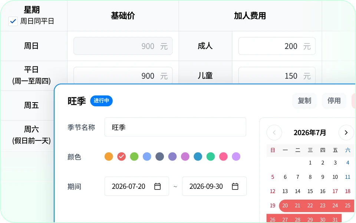
Task: Pick the hot pink color swatch
Action: click(x=223, y=156)
